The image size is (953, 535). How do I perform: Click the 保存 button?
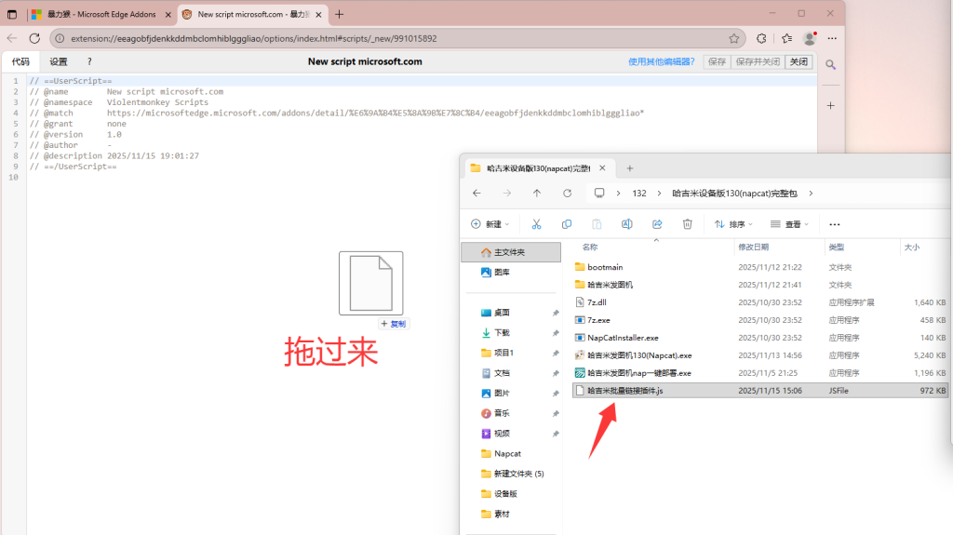click(718, 61)
